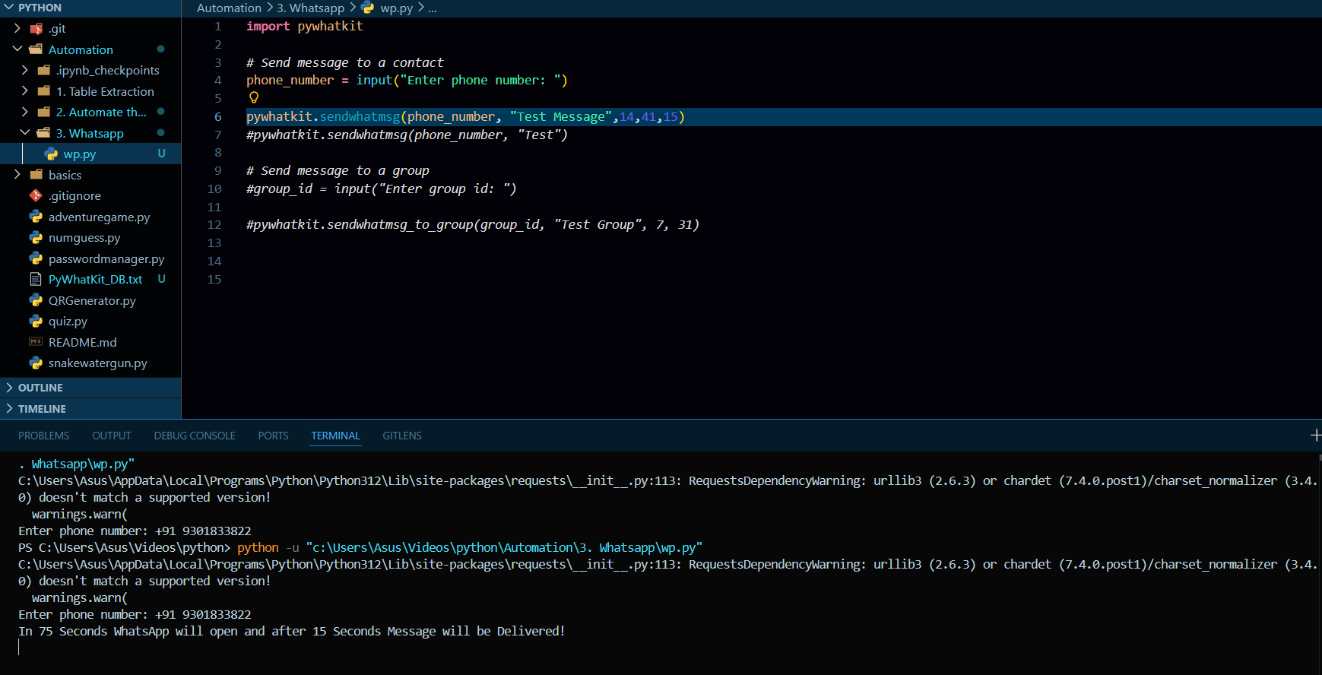Click the lightbulb quick-fix icon in editor
Viewport: 1322px width, 675px height.
coord(254,97)
